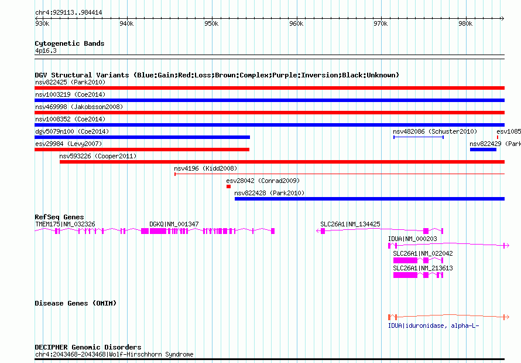Click the TMEM175|NM_032326 gene label

[x=65, y=224]
